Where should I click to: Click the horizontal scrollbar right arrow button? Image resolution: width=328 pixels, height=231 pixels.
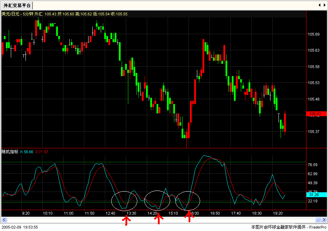[324, 220]
